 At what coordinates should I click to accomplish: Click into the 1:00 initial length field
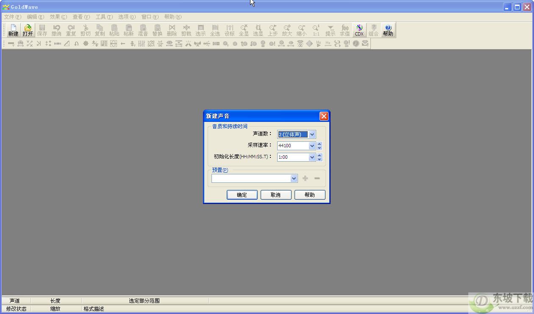[x=293, y=157]
